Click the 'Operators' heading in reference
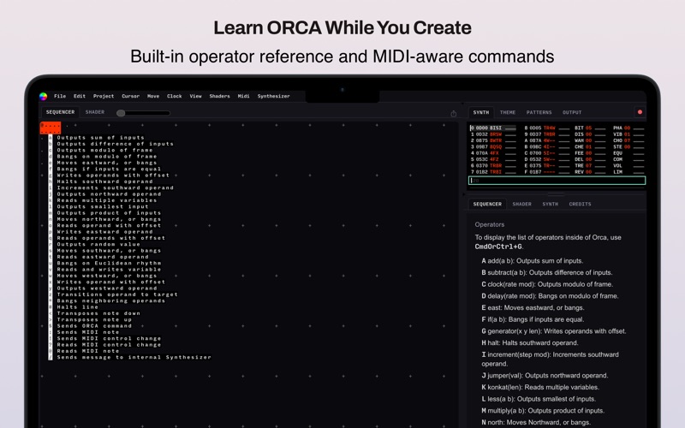This screenshot has height=428, width=685. pyautogui.click(x=490, y=224)
